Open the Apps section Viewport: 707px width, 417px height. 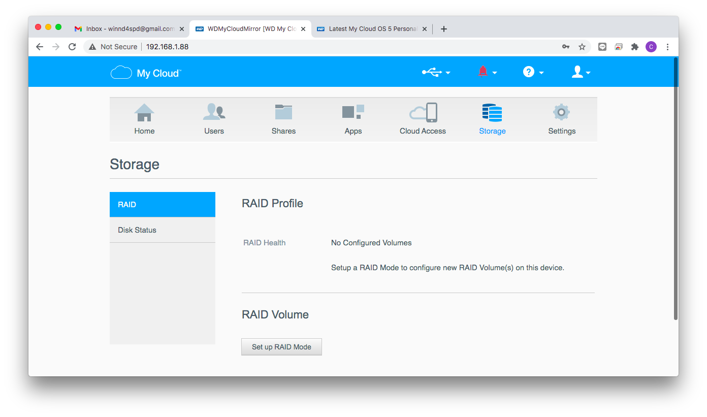click(353, 119)
